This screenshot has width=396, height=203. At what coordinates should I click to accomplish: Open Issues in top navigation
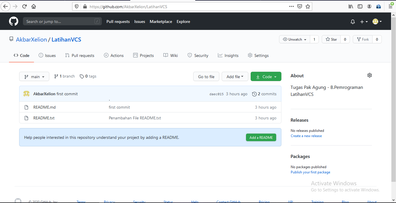click(x=140, y=21)
